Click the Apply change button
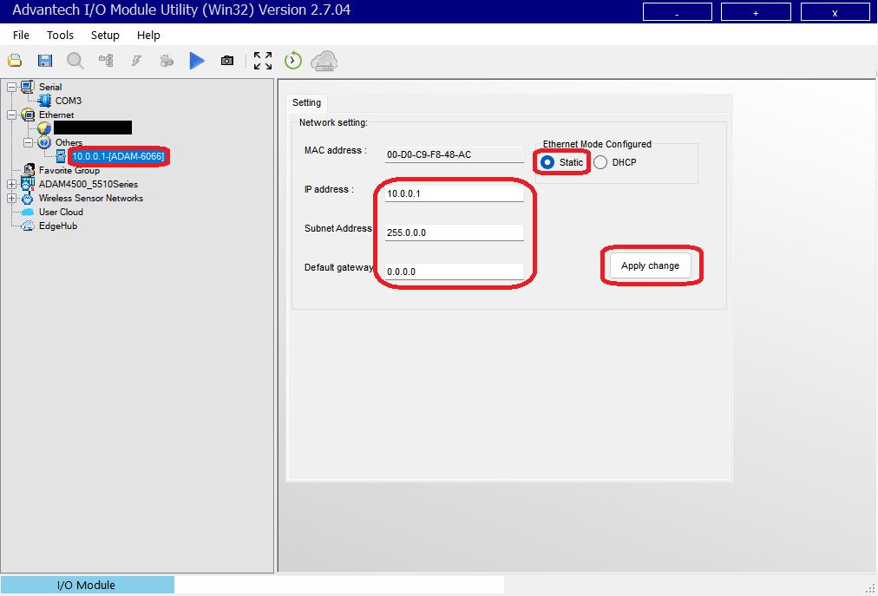 [x=650, y=265]
